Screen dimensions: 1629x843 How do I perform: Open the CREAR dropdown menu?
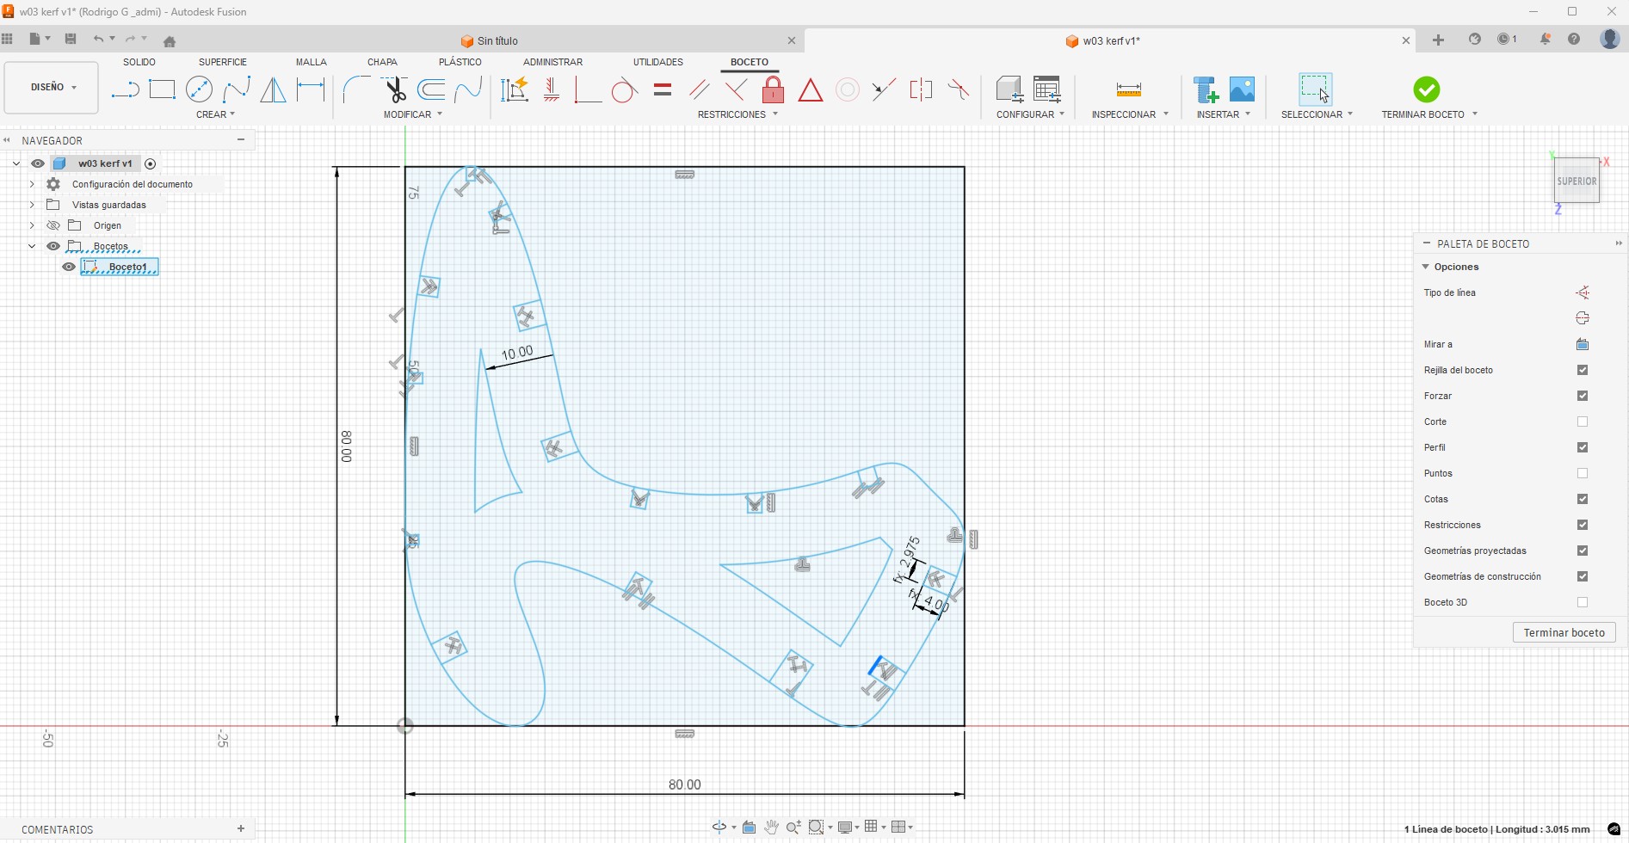[x=215, y=114]
